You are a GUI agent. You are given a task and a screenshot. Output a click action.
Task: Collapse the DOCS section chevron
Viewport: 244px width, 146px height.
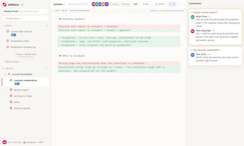coord(4,25)
